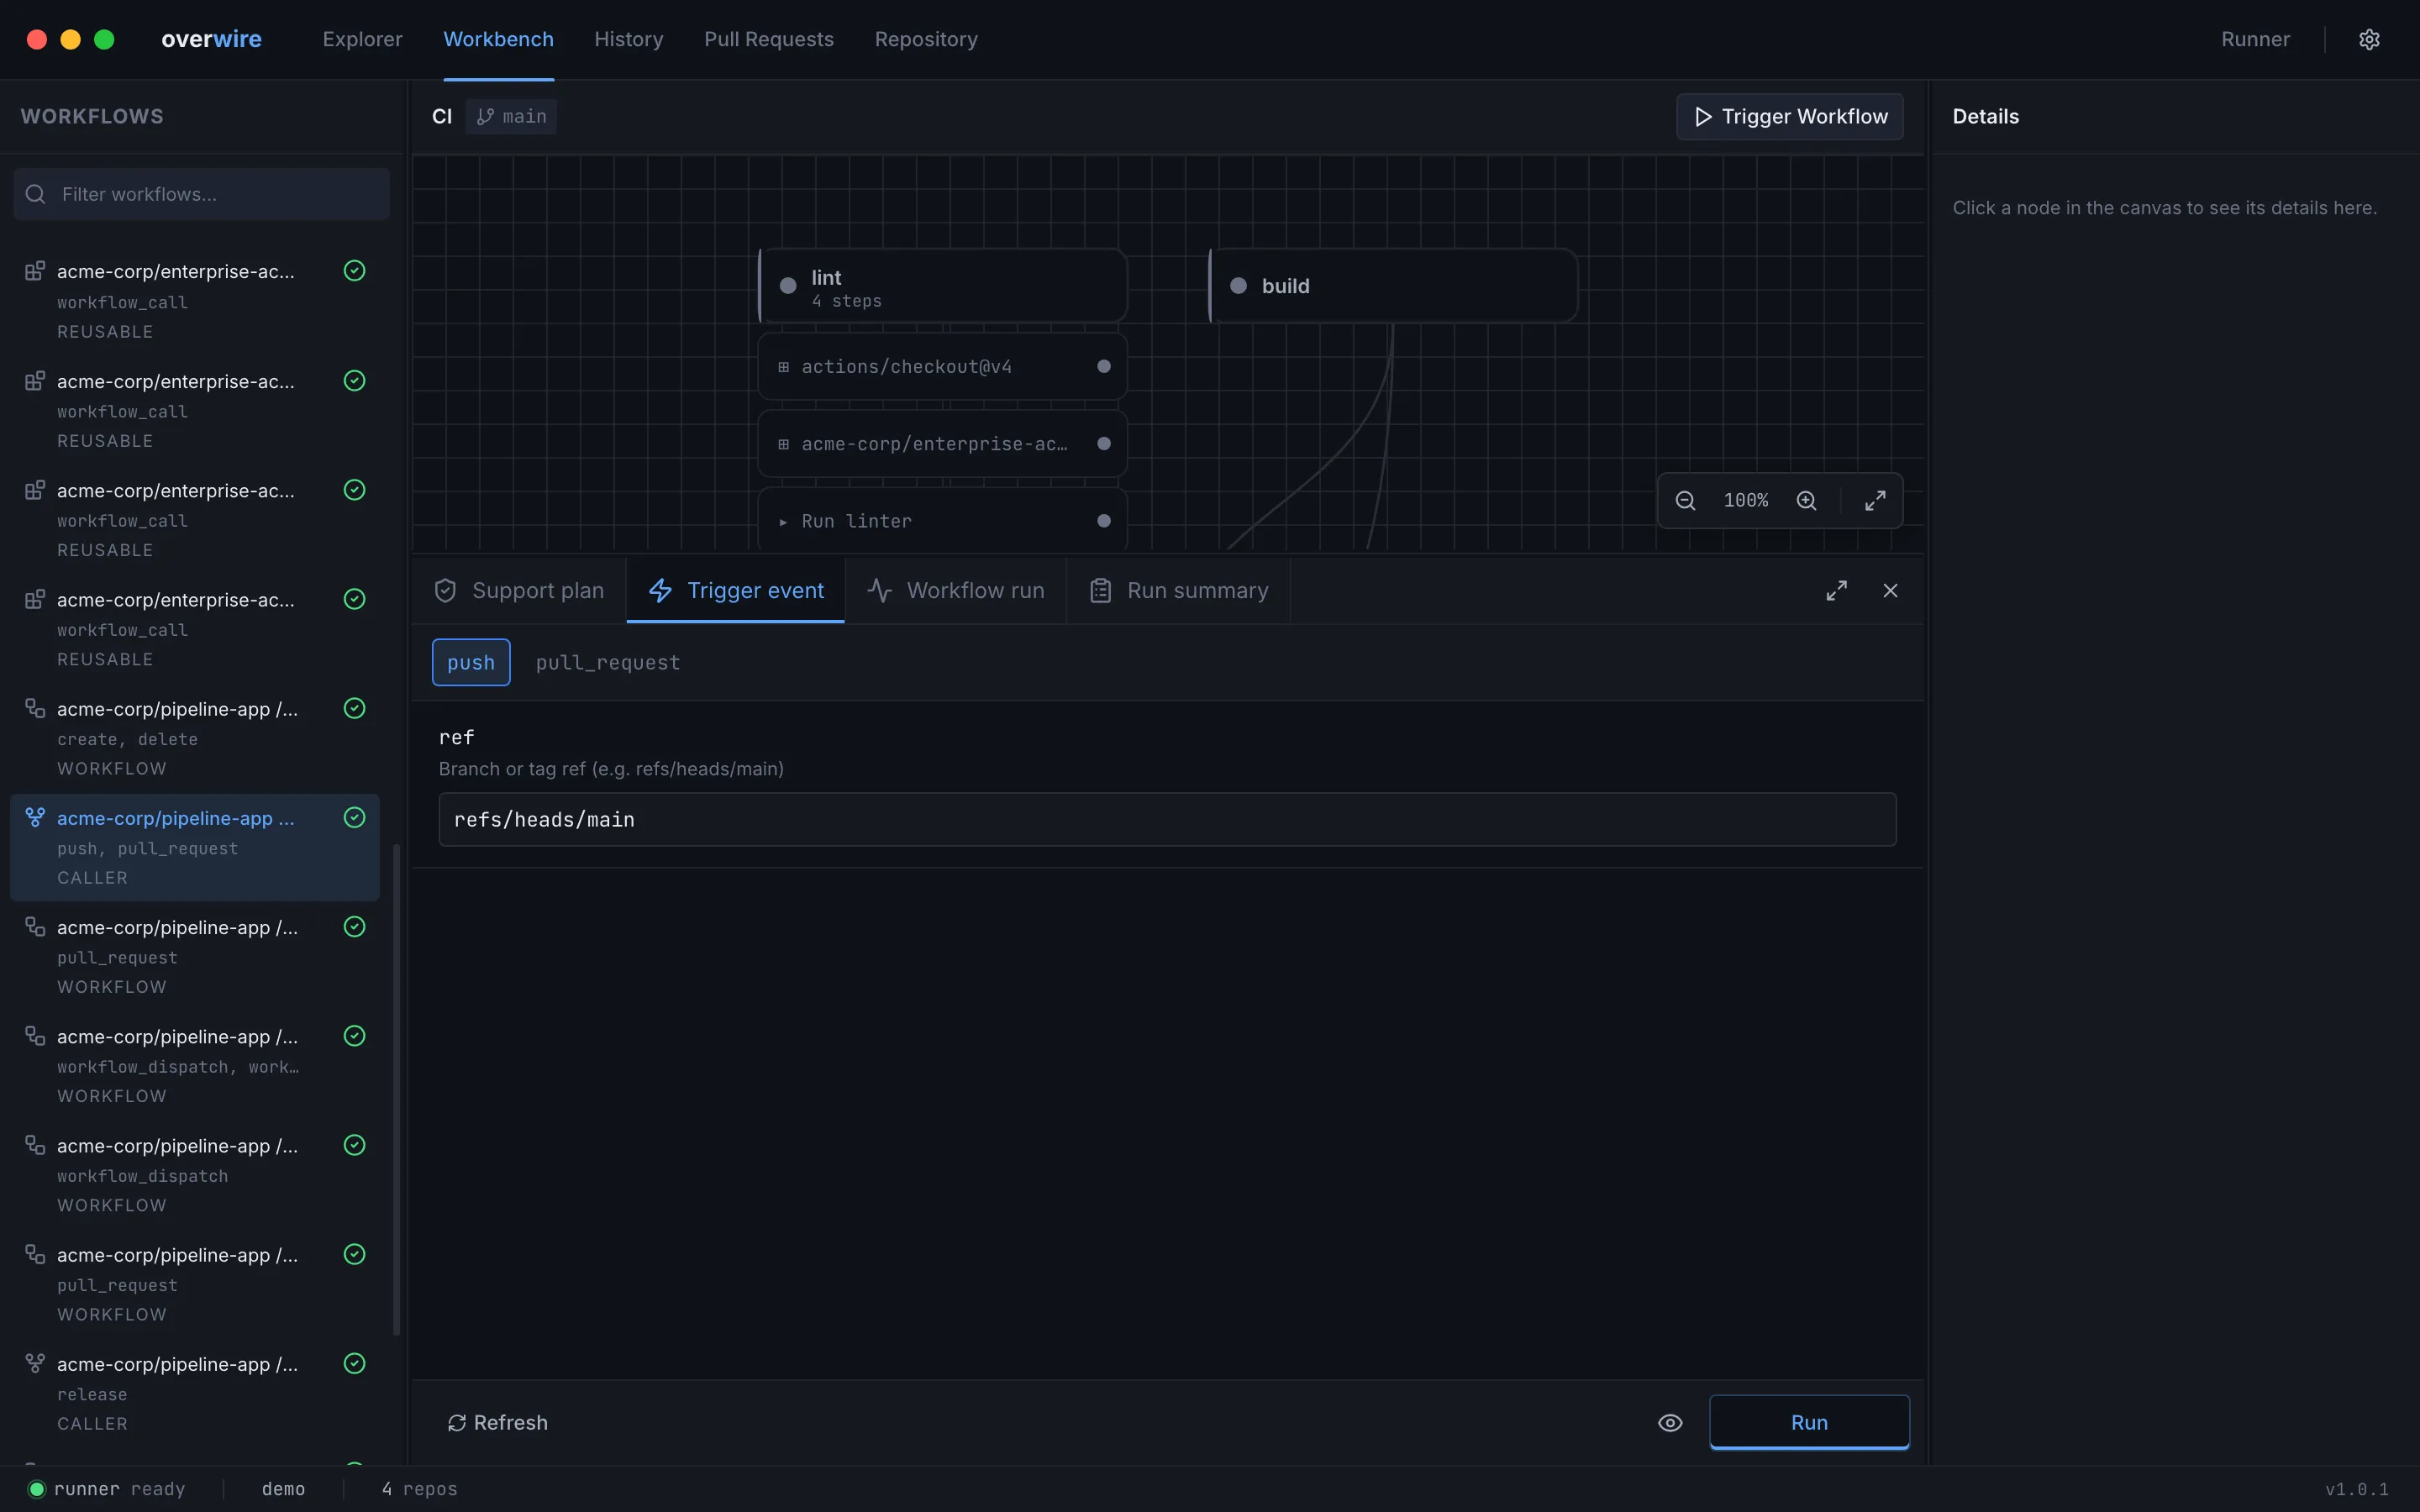Zoom in the canvas with plus magnifier
Viewport: 2420px width, 1512px height.
1806,500
